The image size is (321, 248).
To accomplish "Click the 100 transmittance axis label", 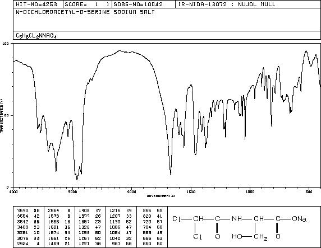I will (5, 44).
